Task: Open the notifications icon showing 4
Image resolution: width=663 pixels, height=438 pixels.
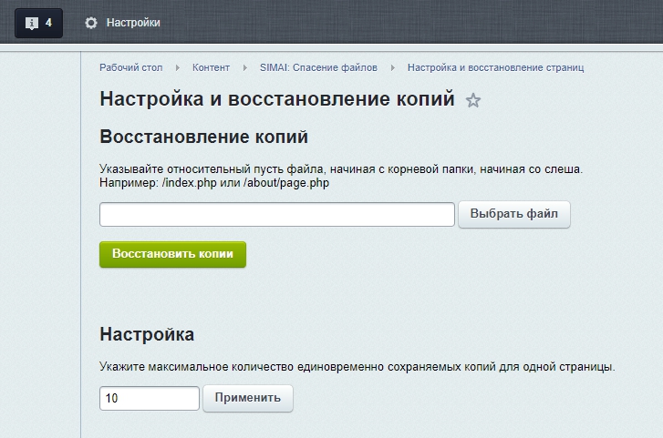Action: click(38, 23)
